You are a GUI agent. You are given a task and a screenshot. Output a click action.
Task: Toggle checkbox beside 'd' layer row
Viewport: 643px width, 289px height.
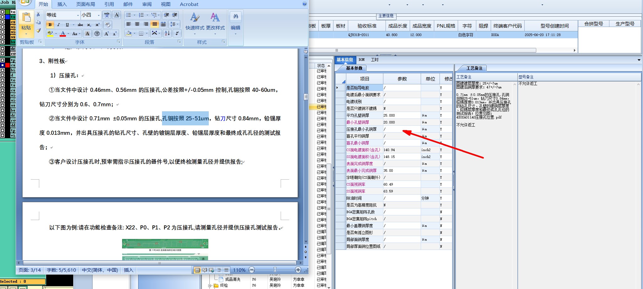pos(3,75)
